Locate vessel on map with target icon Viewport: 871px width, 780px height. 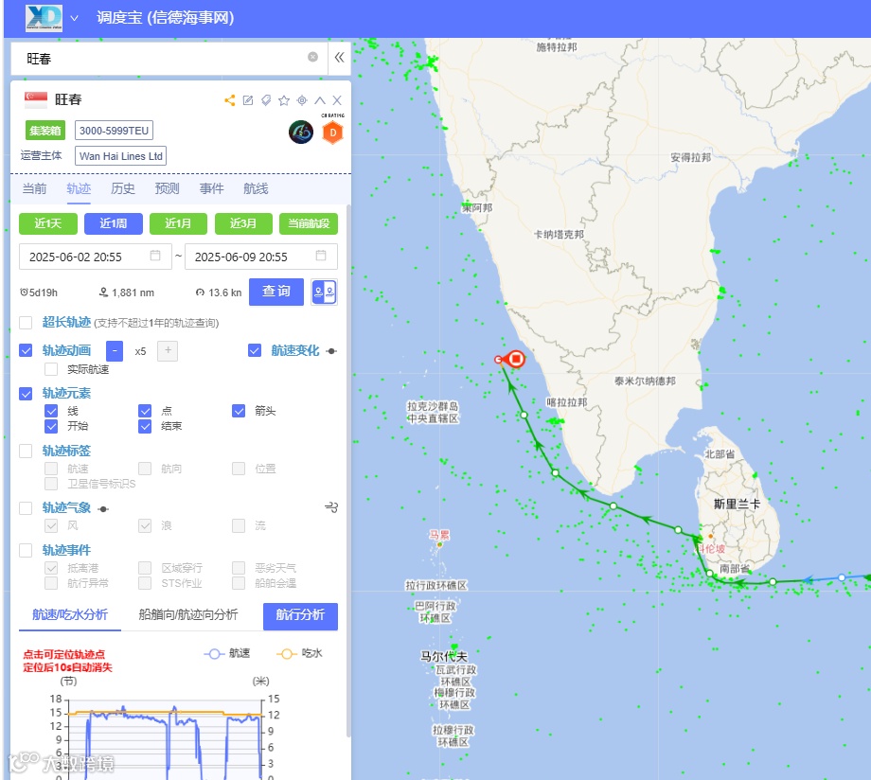click(x=302, y=100)
